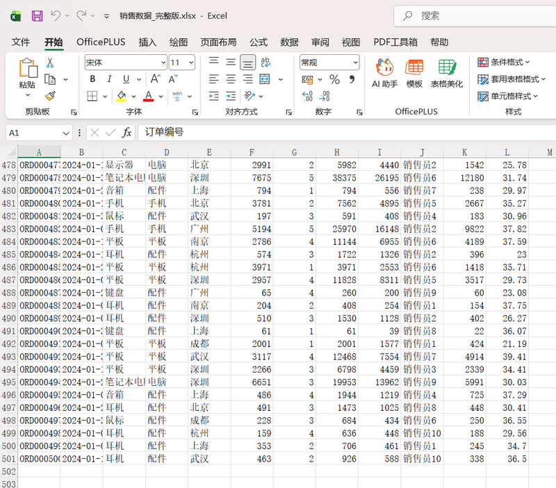Select column F header
Viewport: 556px width, 488px height.
click(x=252, y=152)
